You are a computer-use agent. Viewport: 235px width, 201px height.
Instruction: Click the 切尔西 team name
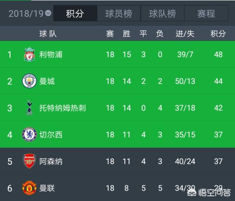(x=51, y=135)
